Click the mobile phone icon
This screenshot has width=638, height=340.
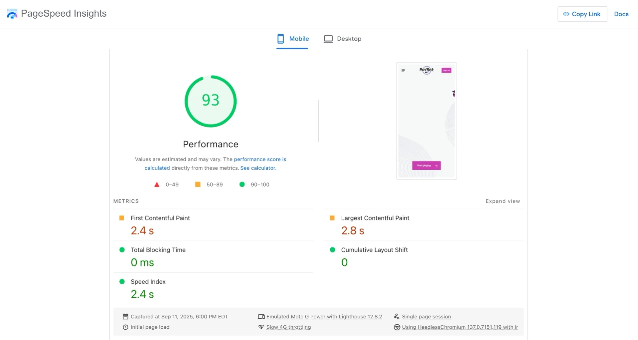280,39
